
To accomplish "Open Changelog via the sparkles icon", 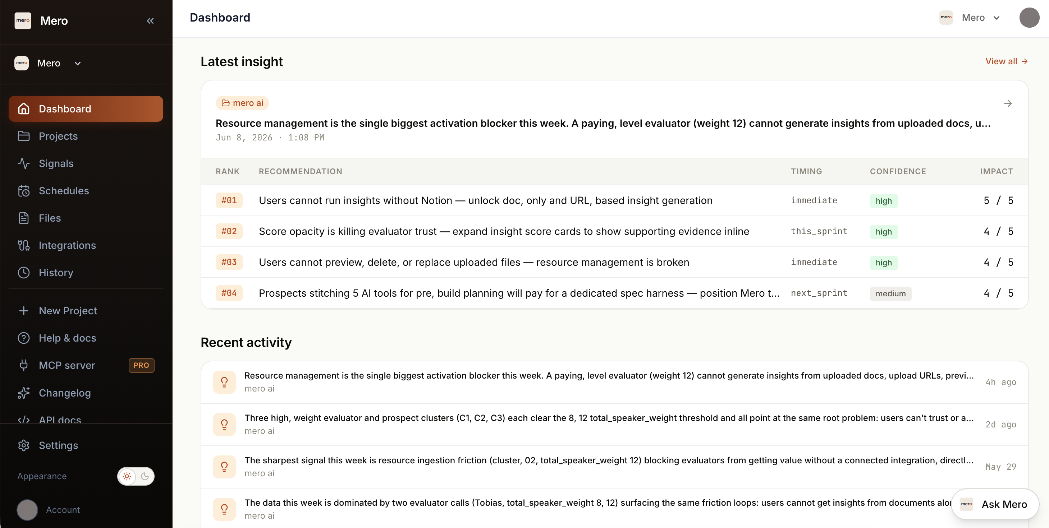I will [x=24, y=393].
